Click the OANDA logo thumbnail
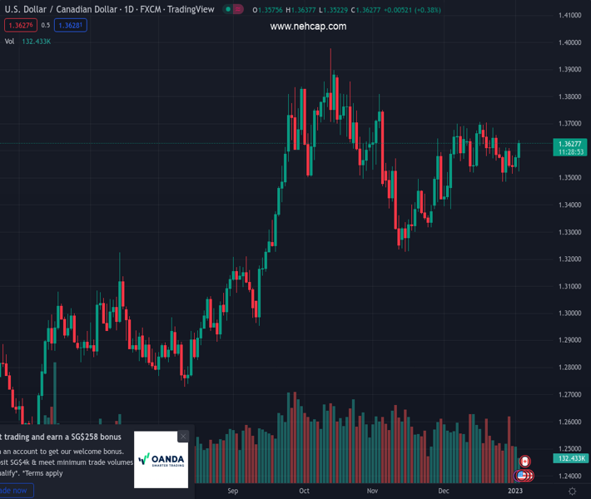Screen dimensions: 591x499 (x=161, y=459)
